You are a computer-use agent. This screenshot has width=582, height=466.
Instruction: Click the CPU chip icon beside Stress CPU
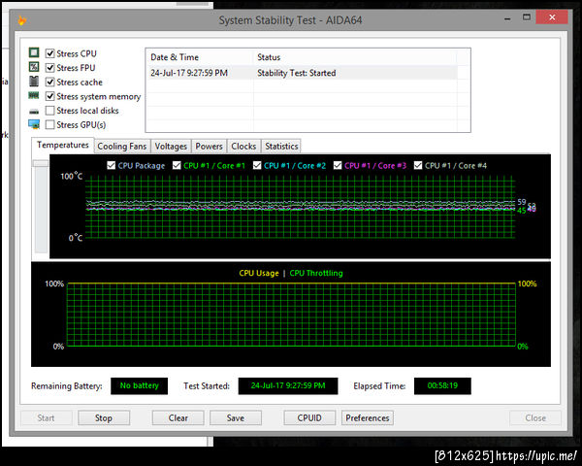pos(34,52)
